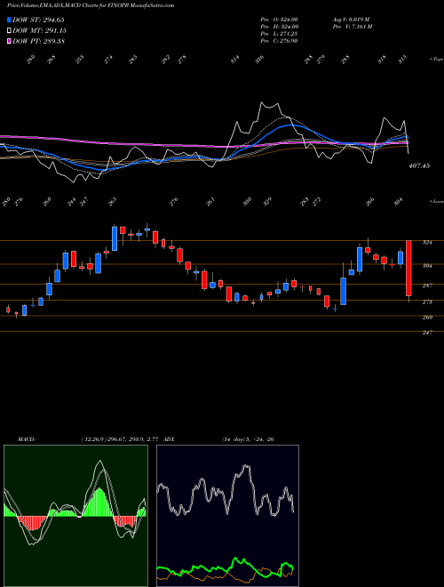Click the 261 low value label
This screenshot has width=444, height=587.
point(210,201)
